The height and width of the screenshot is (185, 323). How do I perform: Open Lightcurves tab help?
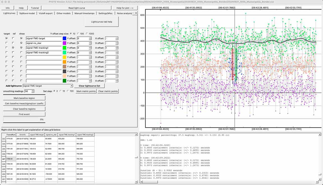pos(101,22)
